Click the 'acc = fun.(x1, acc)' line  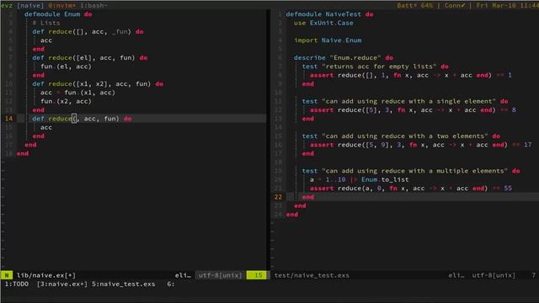(77, 93)
